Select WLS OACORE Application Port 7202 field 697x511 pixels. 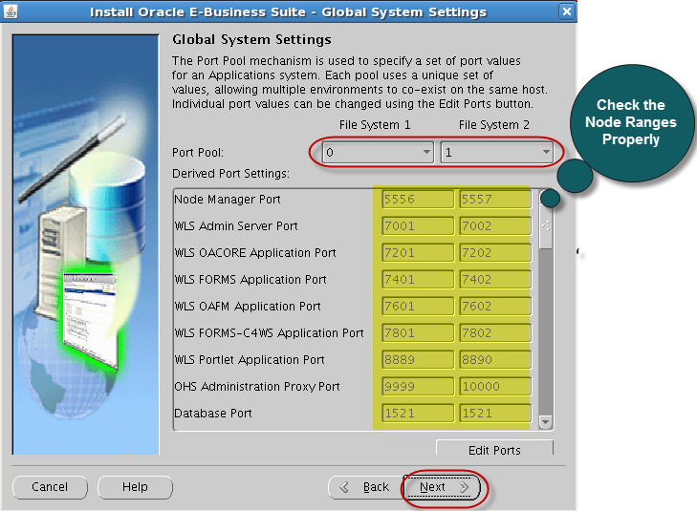pos(493,253)
